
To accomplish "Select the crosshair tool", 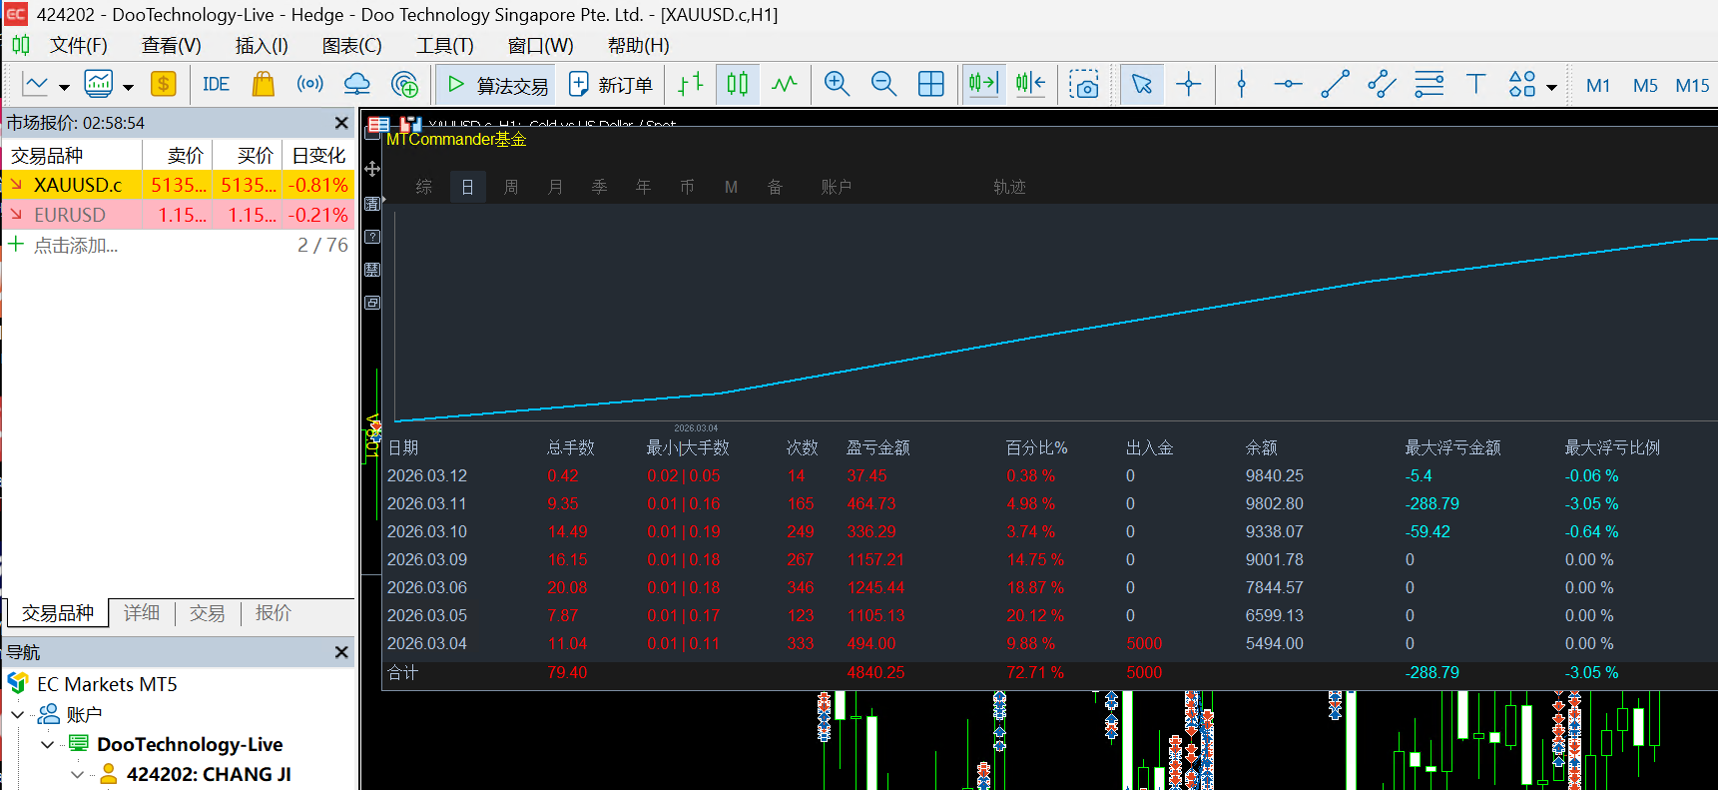I will click(1188, 84).
